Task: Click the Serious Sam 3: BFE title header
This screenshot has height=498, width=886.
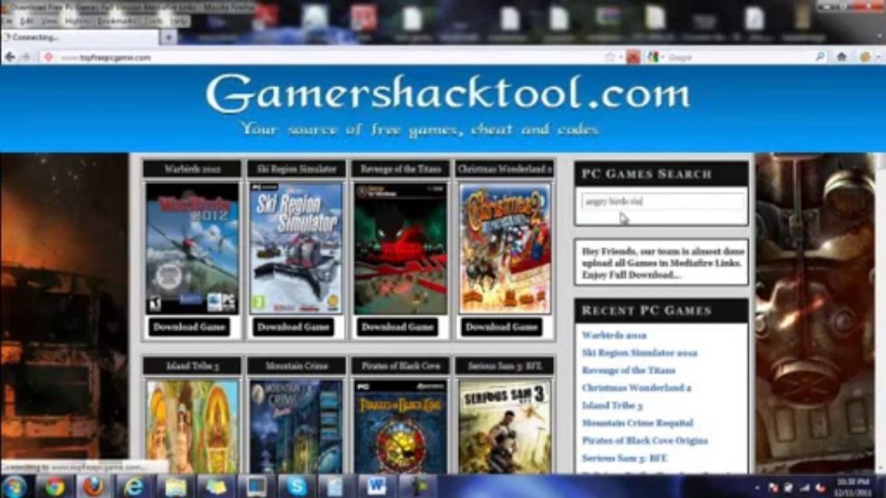Action: click(x=505, y=366)
